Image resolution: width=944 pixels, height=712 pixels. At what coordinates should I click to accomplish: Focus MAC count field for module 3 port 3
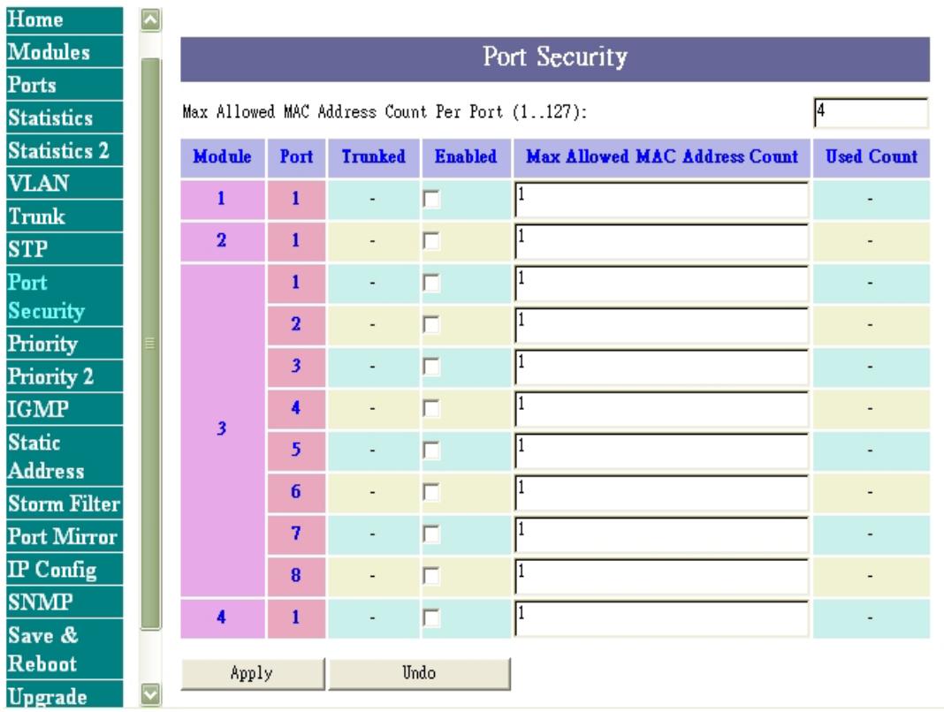tap(662, 367)
